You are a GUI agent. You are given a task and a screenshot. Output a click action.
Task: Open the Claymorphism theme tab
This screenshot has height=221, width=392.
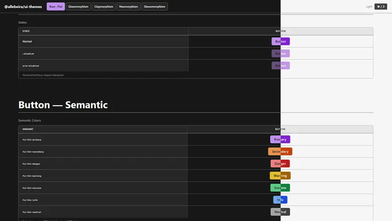104,7
